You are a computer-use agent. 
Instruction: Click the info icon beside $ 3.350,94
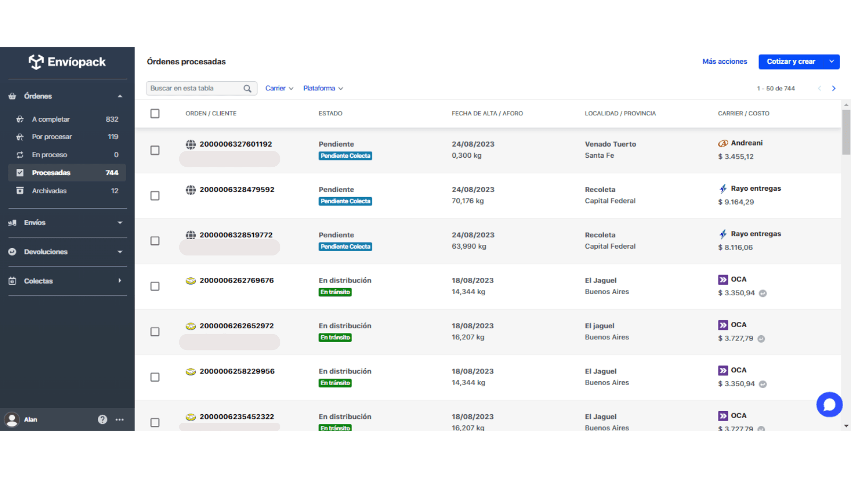[x=763, y=293]
